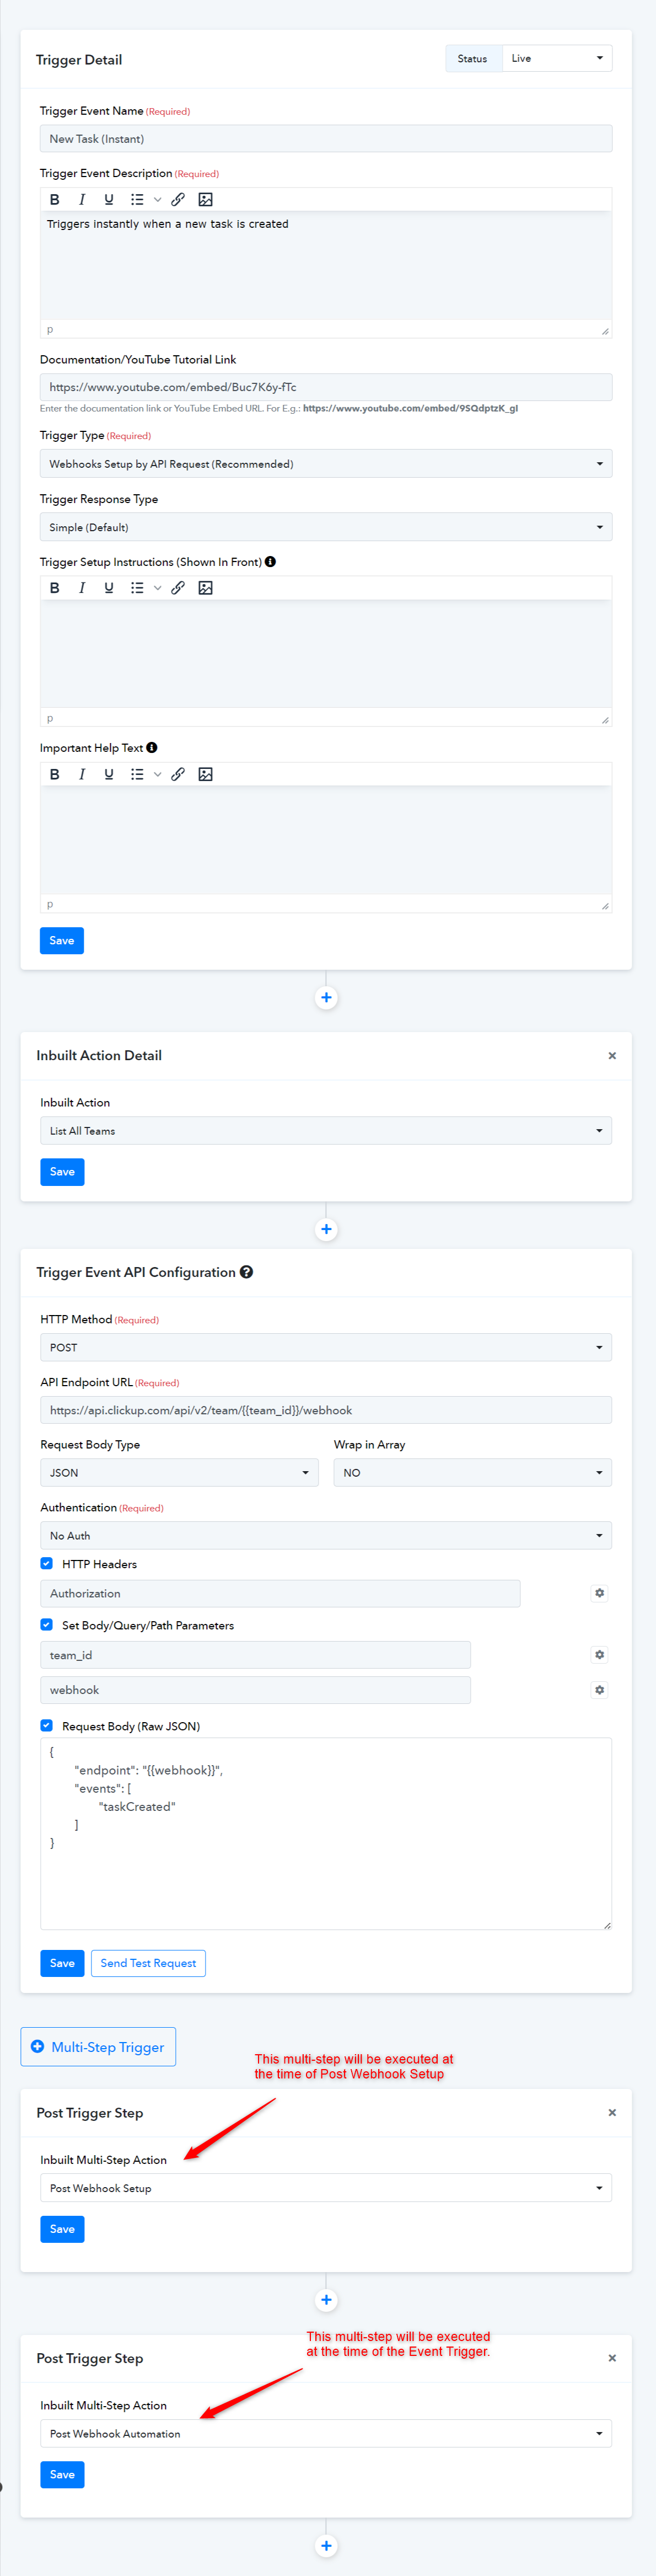This screenshot has width=656, height=2576.
Task: Click plus button below Inbuilt Action Detail card
Action: click(326, 1229)
